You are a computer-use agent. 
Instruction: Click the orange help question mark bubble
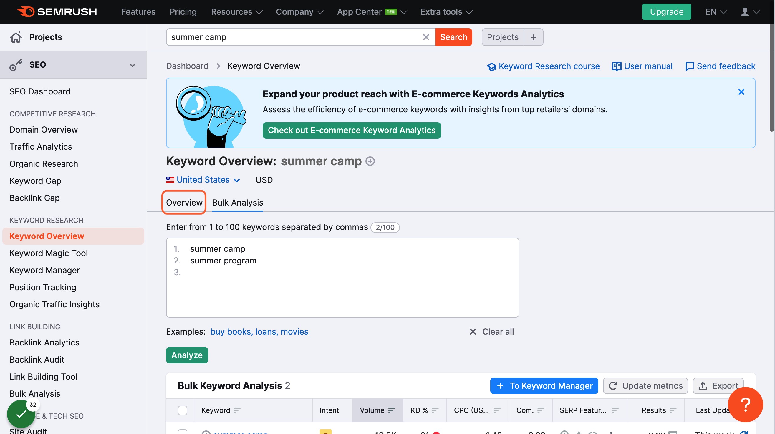[745, 404]
